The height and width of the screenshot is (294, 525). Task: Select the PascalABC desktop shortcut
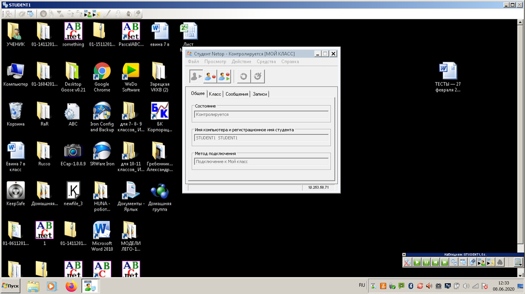(x=131, y=35)
